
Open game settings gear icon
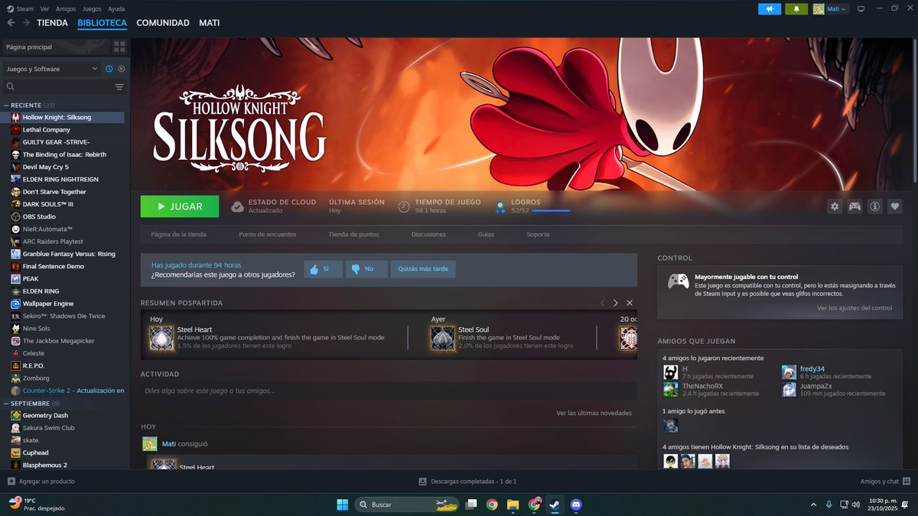tap(835, 206)
